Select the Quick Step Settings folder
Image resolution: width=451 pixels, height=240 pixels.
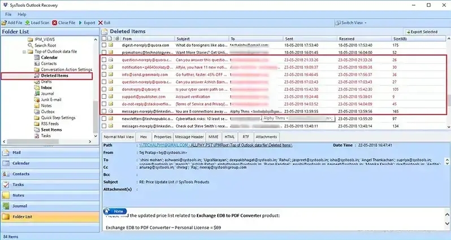click(x=58, y=118)
